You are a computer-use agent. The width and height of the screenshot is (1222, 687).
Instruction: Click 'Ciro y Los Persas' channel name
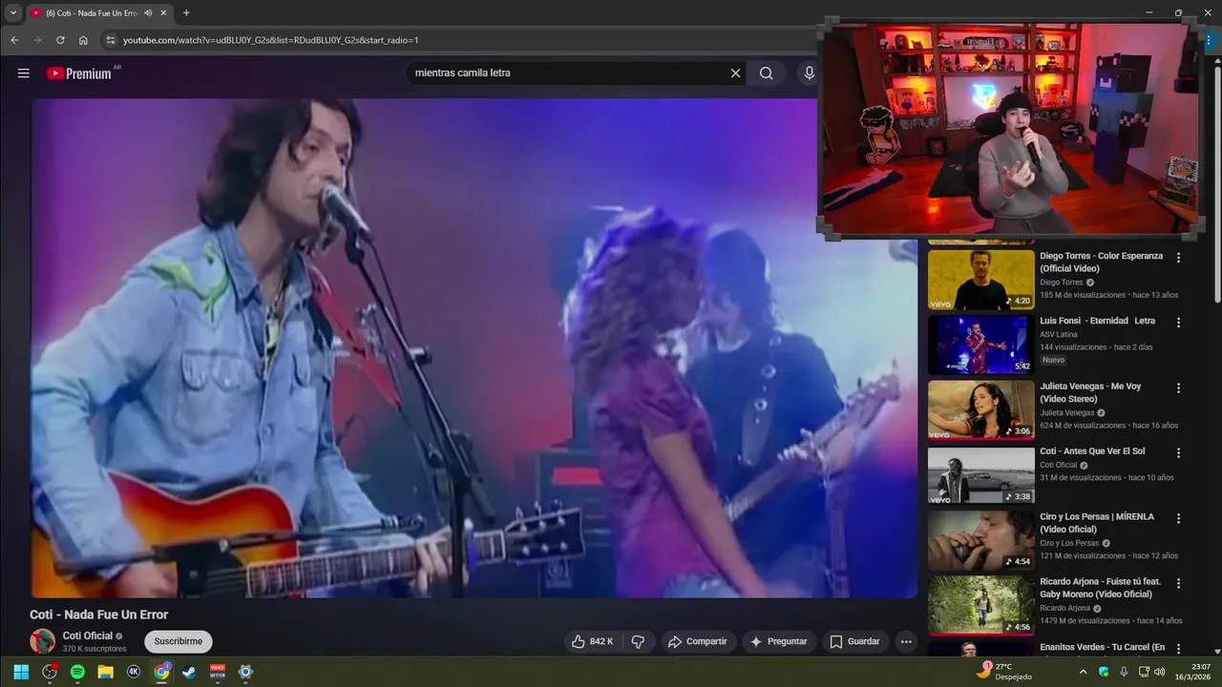tap(1070, 543)
